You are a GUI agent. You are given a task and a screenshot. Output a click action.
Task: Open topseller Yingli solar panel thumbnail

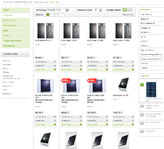point(151,90)
